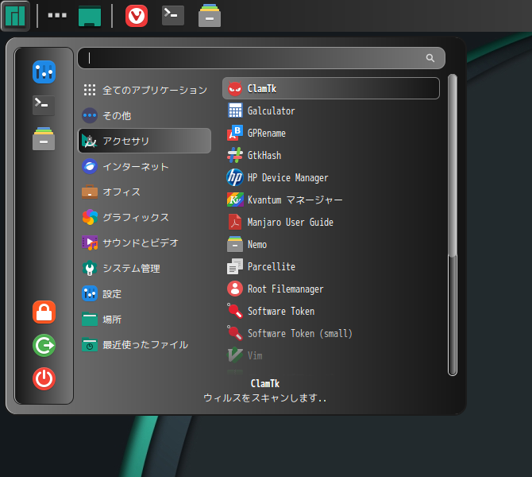The height and width of the screenshot is (477, 532).
Task: Launch Software Token app
Action: pyautogui.click(x=331, y=311)
